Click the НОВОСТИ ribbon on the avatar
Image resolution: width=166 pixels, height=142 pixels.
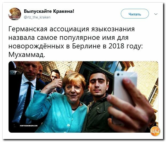pos(13,17)
